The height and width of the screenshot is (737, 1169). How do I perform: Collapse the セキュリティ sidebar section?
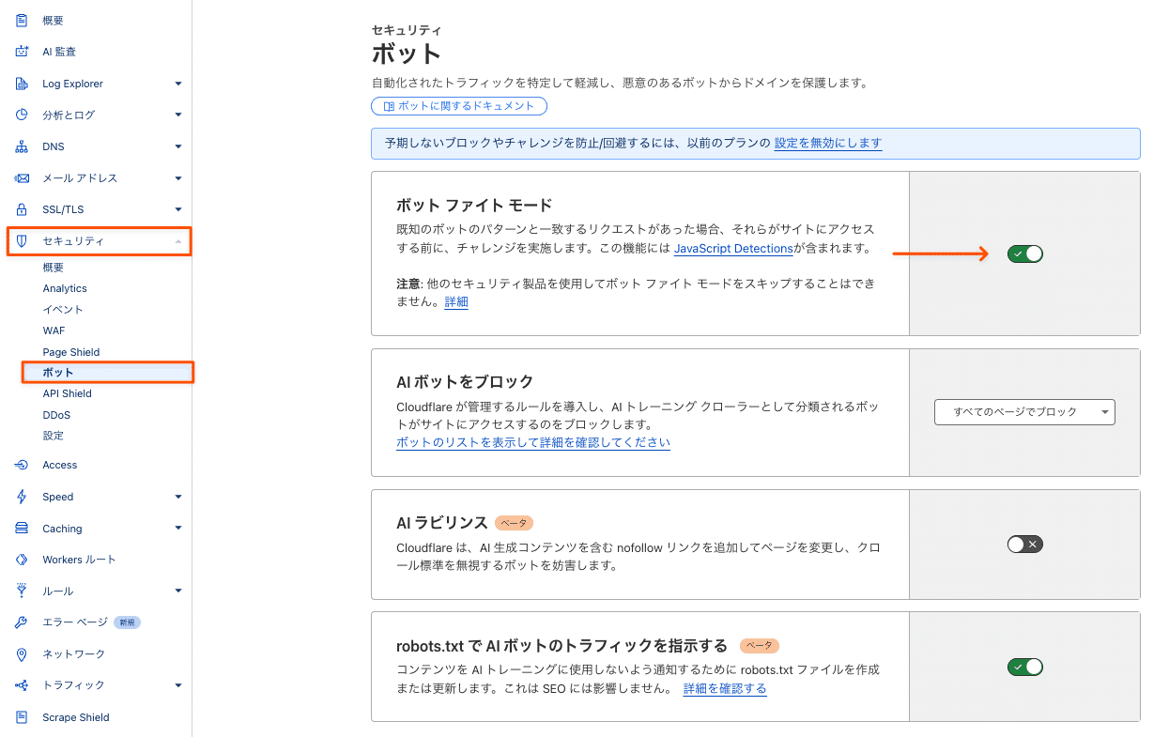(178, 241)
